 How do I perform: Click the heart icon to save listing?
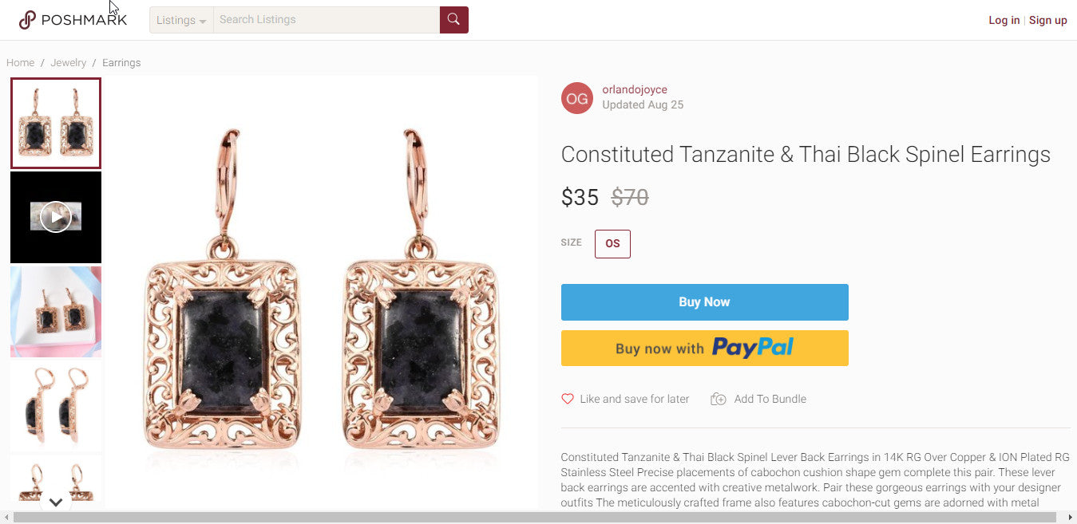click(568, 399)
